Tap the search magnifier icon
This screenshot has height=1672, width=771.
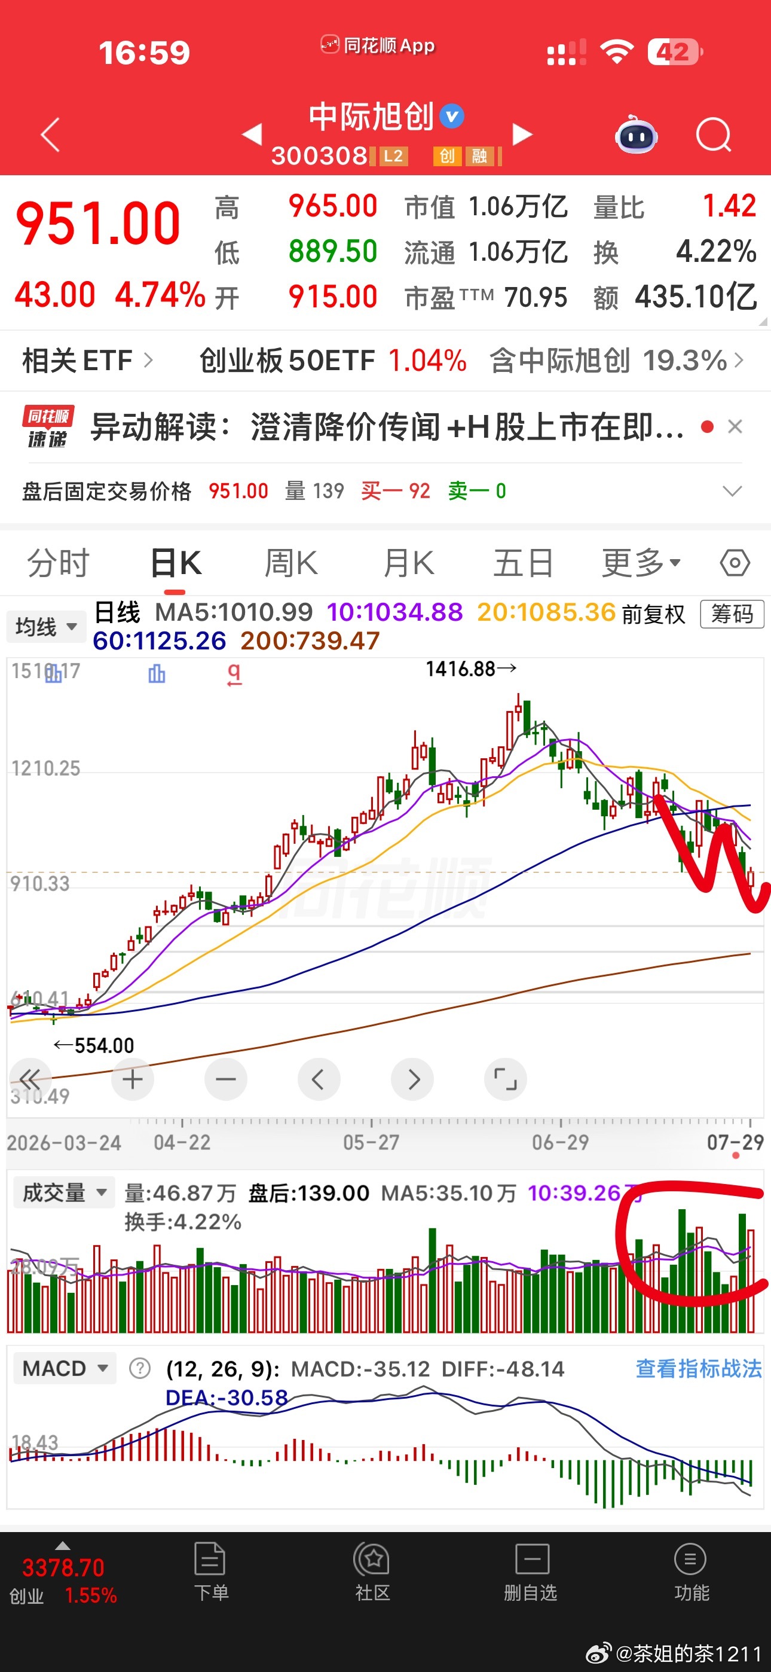713,135
